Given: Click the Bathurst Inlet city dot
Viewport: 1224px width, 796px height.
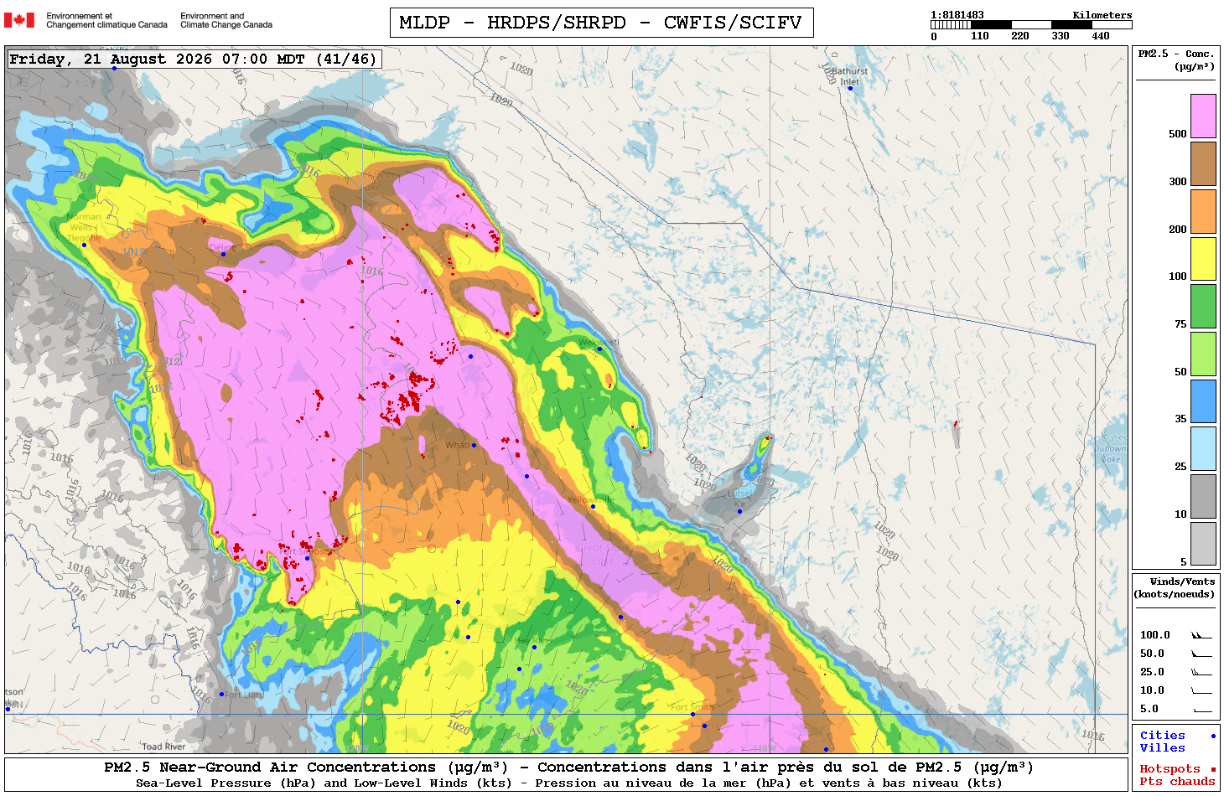Looking at the screenshot, I should [x=850, y=88].
